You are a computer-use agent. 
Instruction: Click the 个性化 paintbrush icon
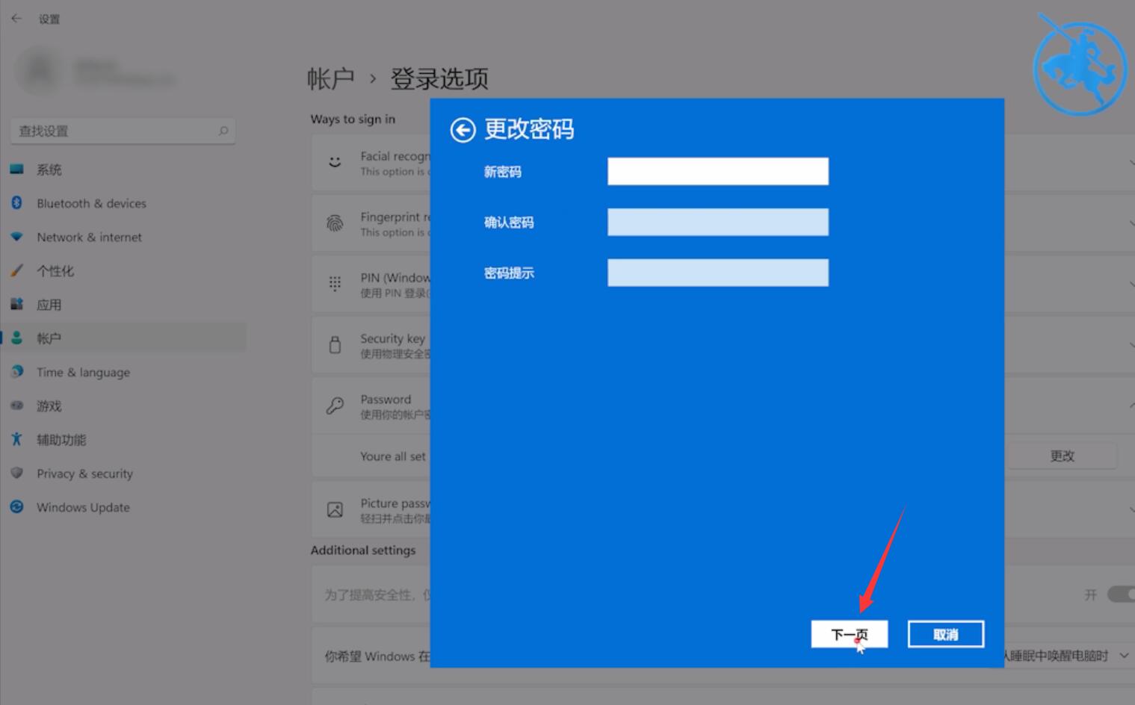pyautogui.click(x=16, y=270)
